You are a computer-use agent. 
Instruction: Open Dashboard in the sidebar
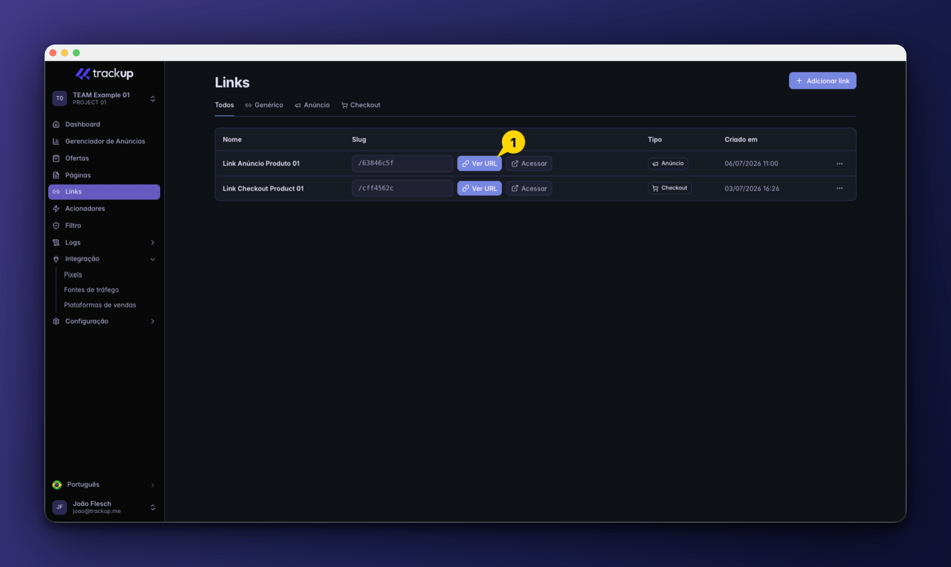pyautogui.click(x=104, y=124)
